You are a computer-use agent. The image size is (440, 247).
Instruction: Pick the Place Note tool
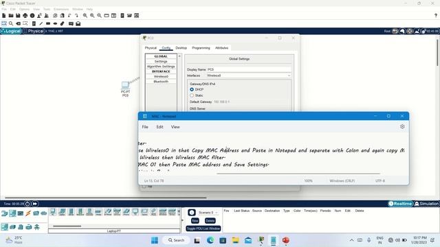coord(34,23)
